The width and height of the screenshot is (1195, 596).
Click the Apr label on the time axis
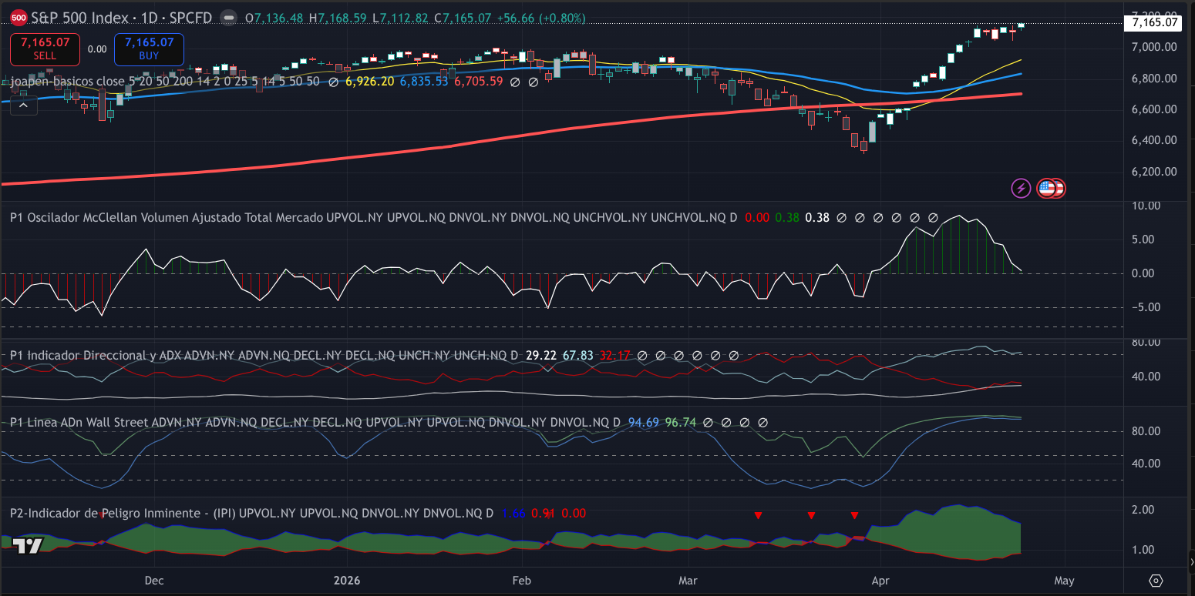(x=879, y=580)
